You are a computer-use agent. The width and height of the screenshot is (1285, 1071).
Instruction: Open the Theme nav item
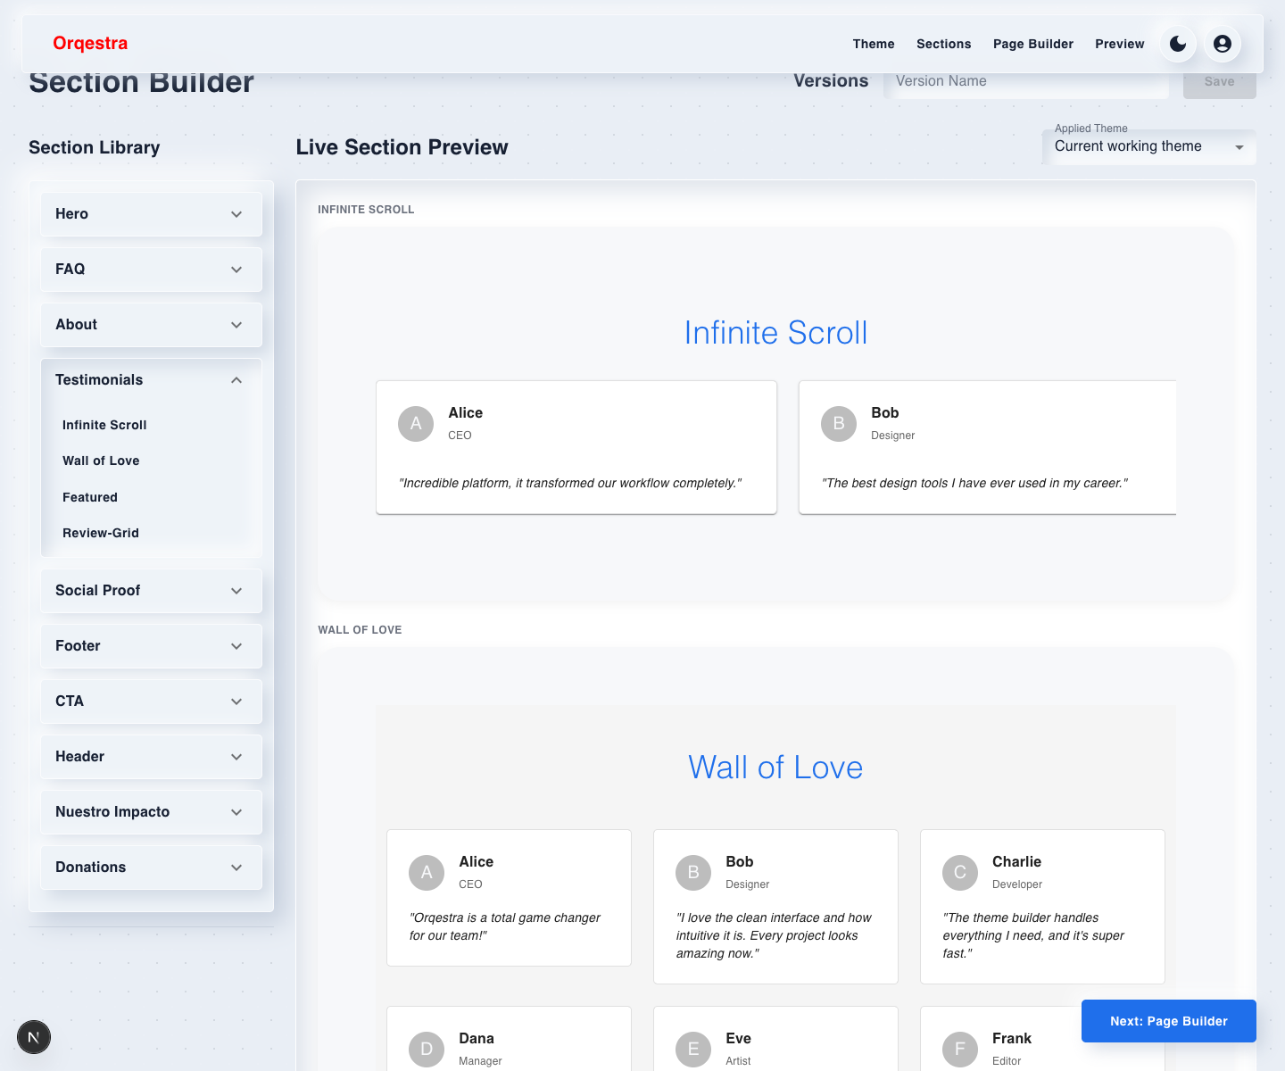pyautogui.click(x=874, y=44)
